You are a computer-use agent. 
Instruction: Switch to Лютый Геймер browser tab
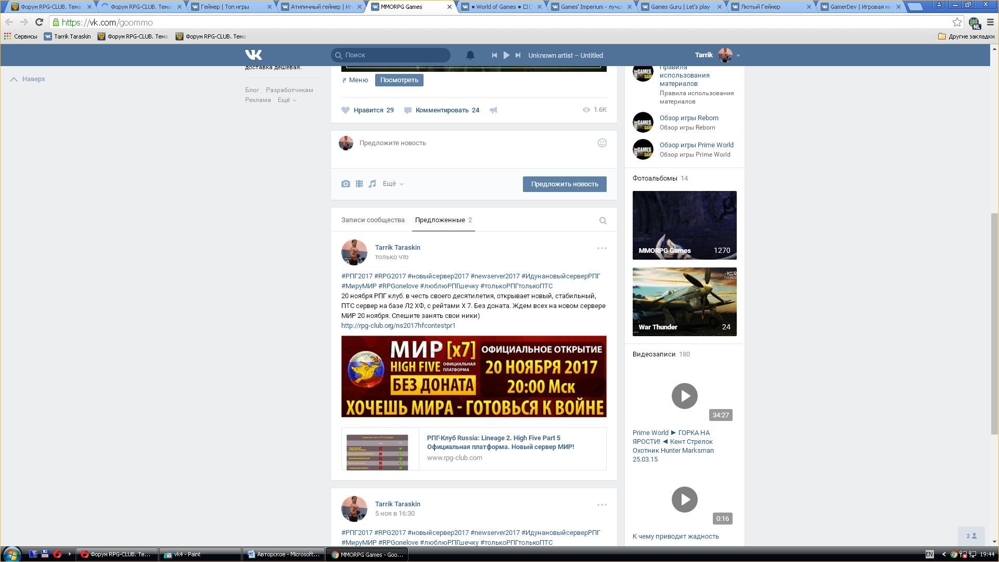[772, 7]
